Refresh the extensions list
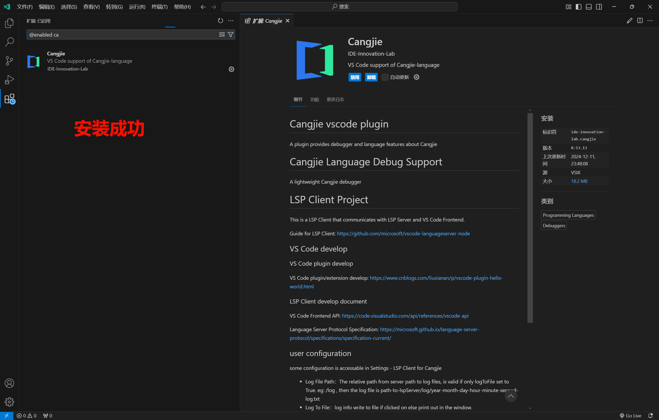Screen dimensions: 659x420 [220, 21]
